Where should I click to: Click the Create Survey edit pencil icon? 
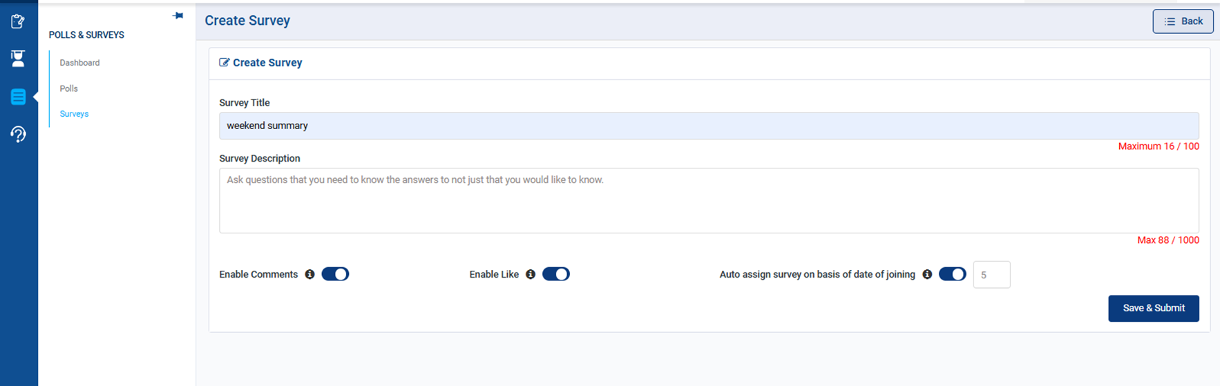224,62
